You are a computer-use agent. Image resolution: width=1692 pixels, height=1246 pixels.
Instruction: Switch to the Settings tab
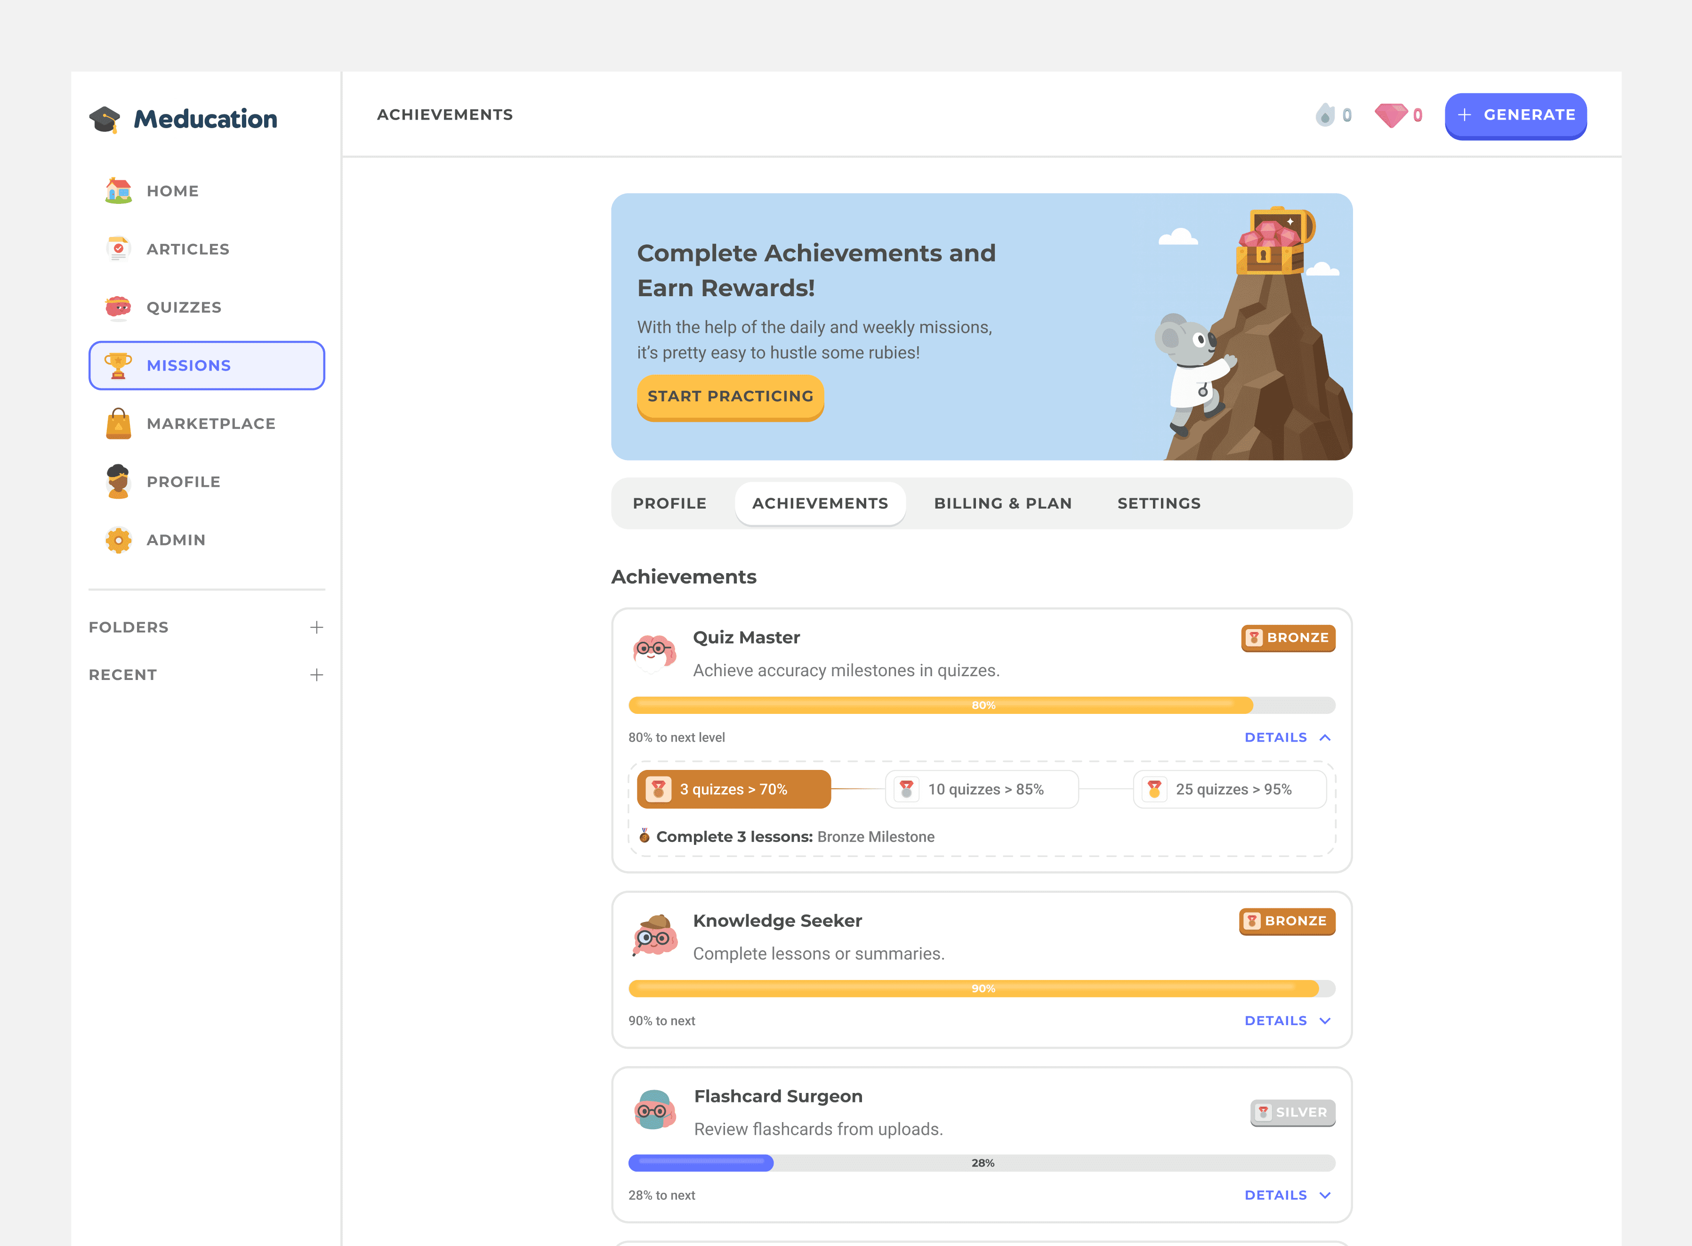tap(1159, 503)
